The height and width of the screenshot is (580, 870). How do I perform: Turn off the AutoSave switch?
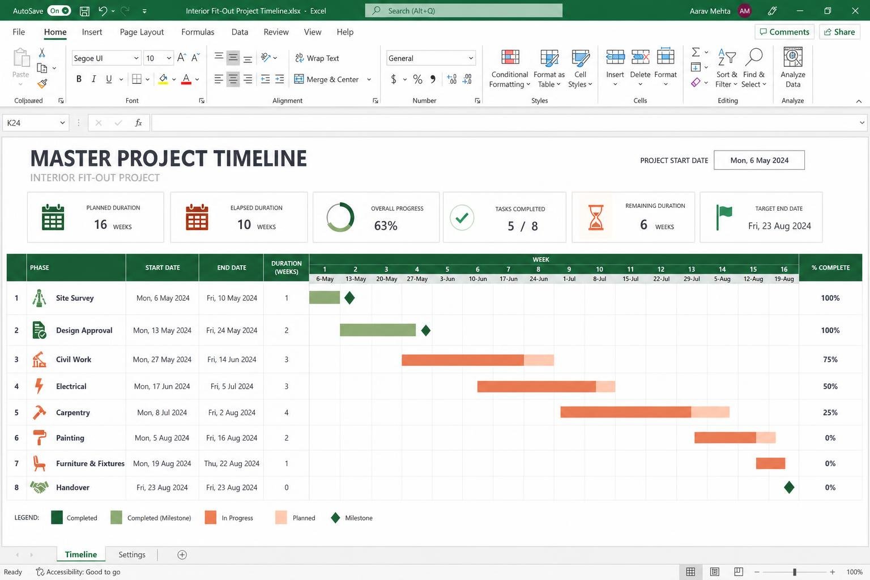click(x=59, y=11)
